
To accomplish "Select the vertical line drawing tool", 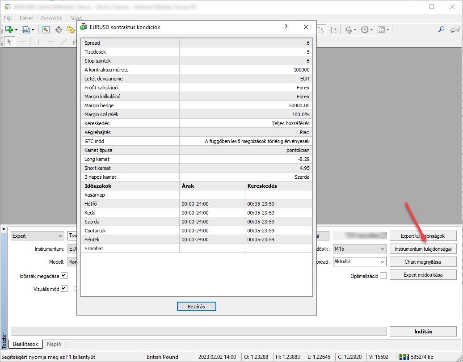I will (x=38, y=42).
